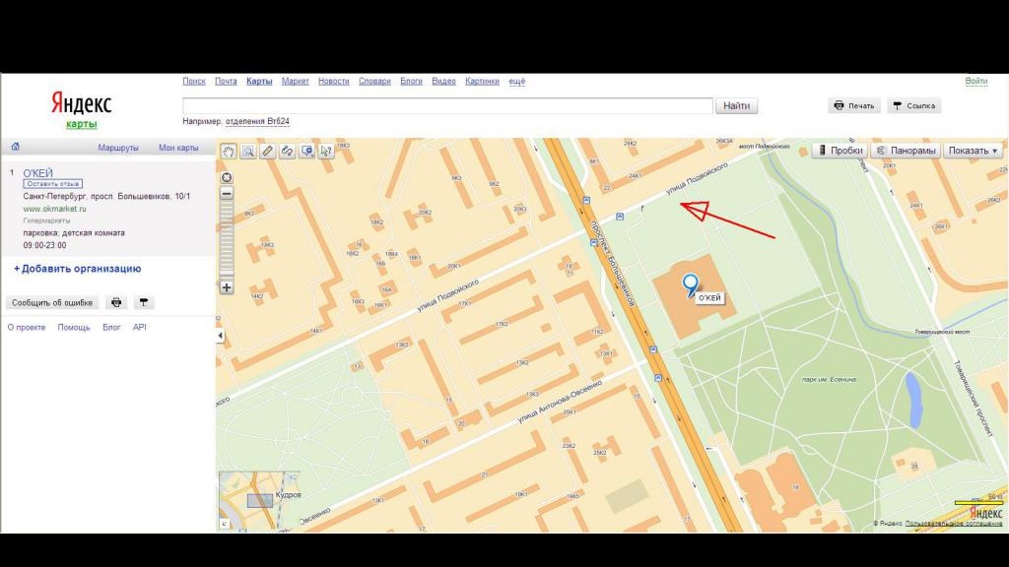The height and width of the screenshot is (567, 1009).
Task: Click the Яндекс Карты logo
Action: (x=81, y=110)
